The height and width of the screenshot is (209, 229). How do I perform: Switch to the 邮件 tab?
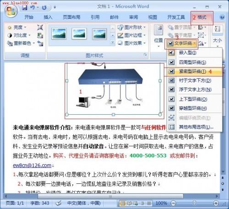114,17
